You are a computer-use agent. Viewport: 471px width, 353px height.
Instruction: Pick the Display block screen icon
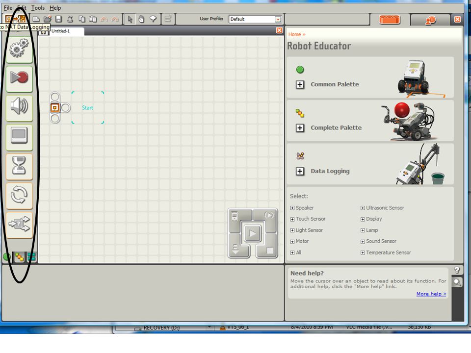19,137
